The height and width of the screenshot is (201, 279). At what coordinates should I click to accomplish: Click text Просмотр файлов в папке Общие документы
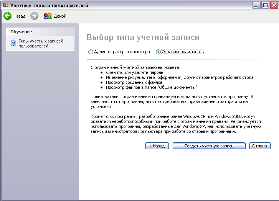[x=152, y=87]
